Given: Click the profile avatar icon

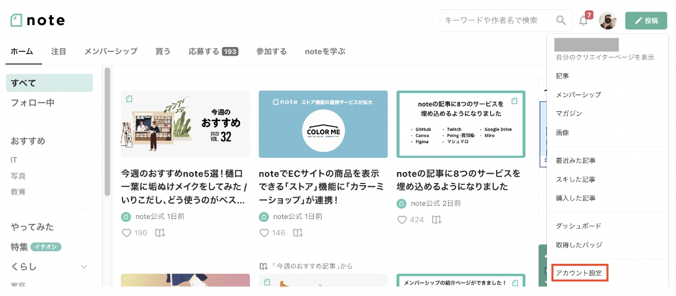Looking at the screenshot, I should [608, 21].
